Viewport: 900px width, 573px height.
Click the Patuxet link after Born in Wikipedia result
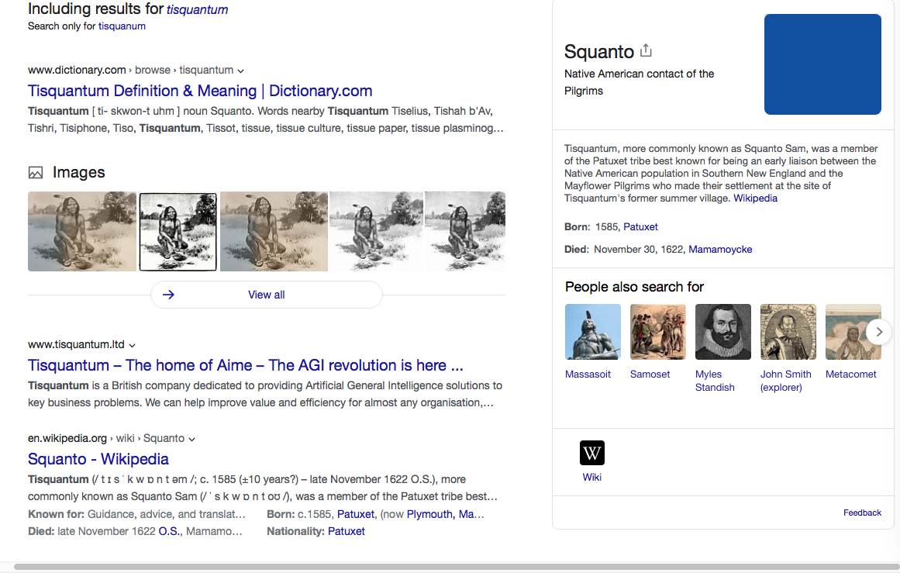point(355,514)
